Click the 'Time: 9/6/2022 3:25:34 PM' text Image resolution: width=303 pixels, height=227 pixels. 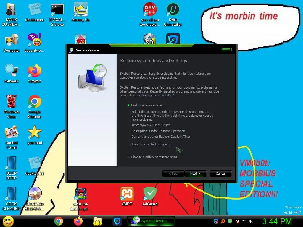click(151, 125)
